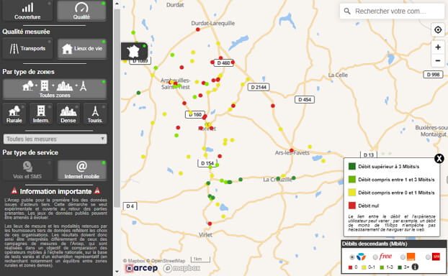
Task: Click the red 0 Mbit/s legend swatch
Action: pos(350,267)
